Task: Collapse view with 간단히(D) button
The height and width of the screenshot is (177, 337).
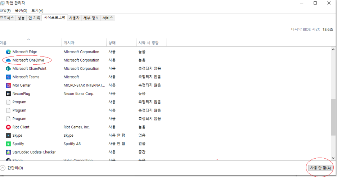Action: (12, 168)
